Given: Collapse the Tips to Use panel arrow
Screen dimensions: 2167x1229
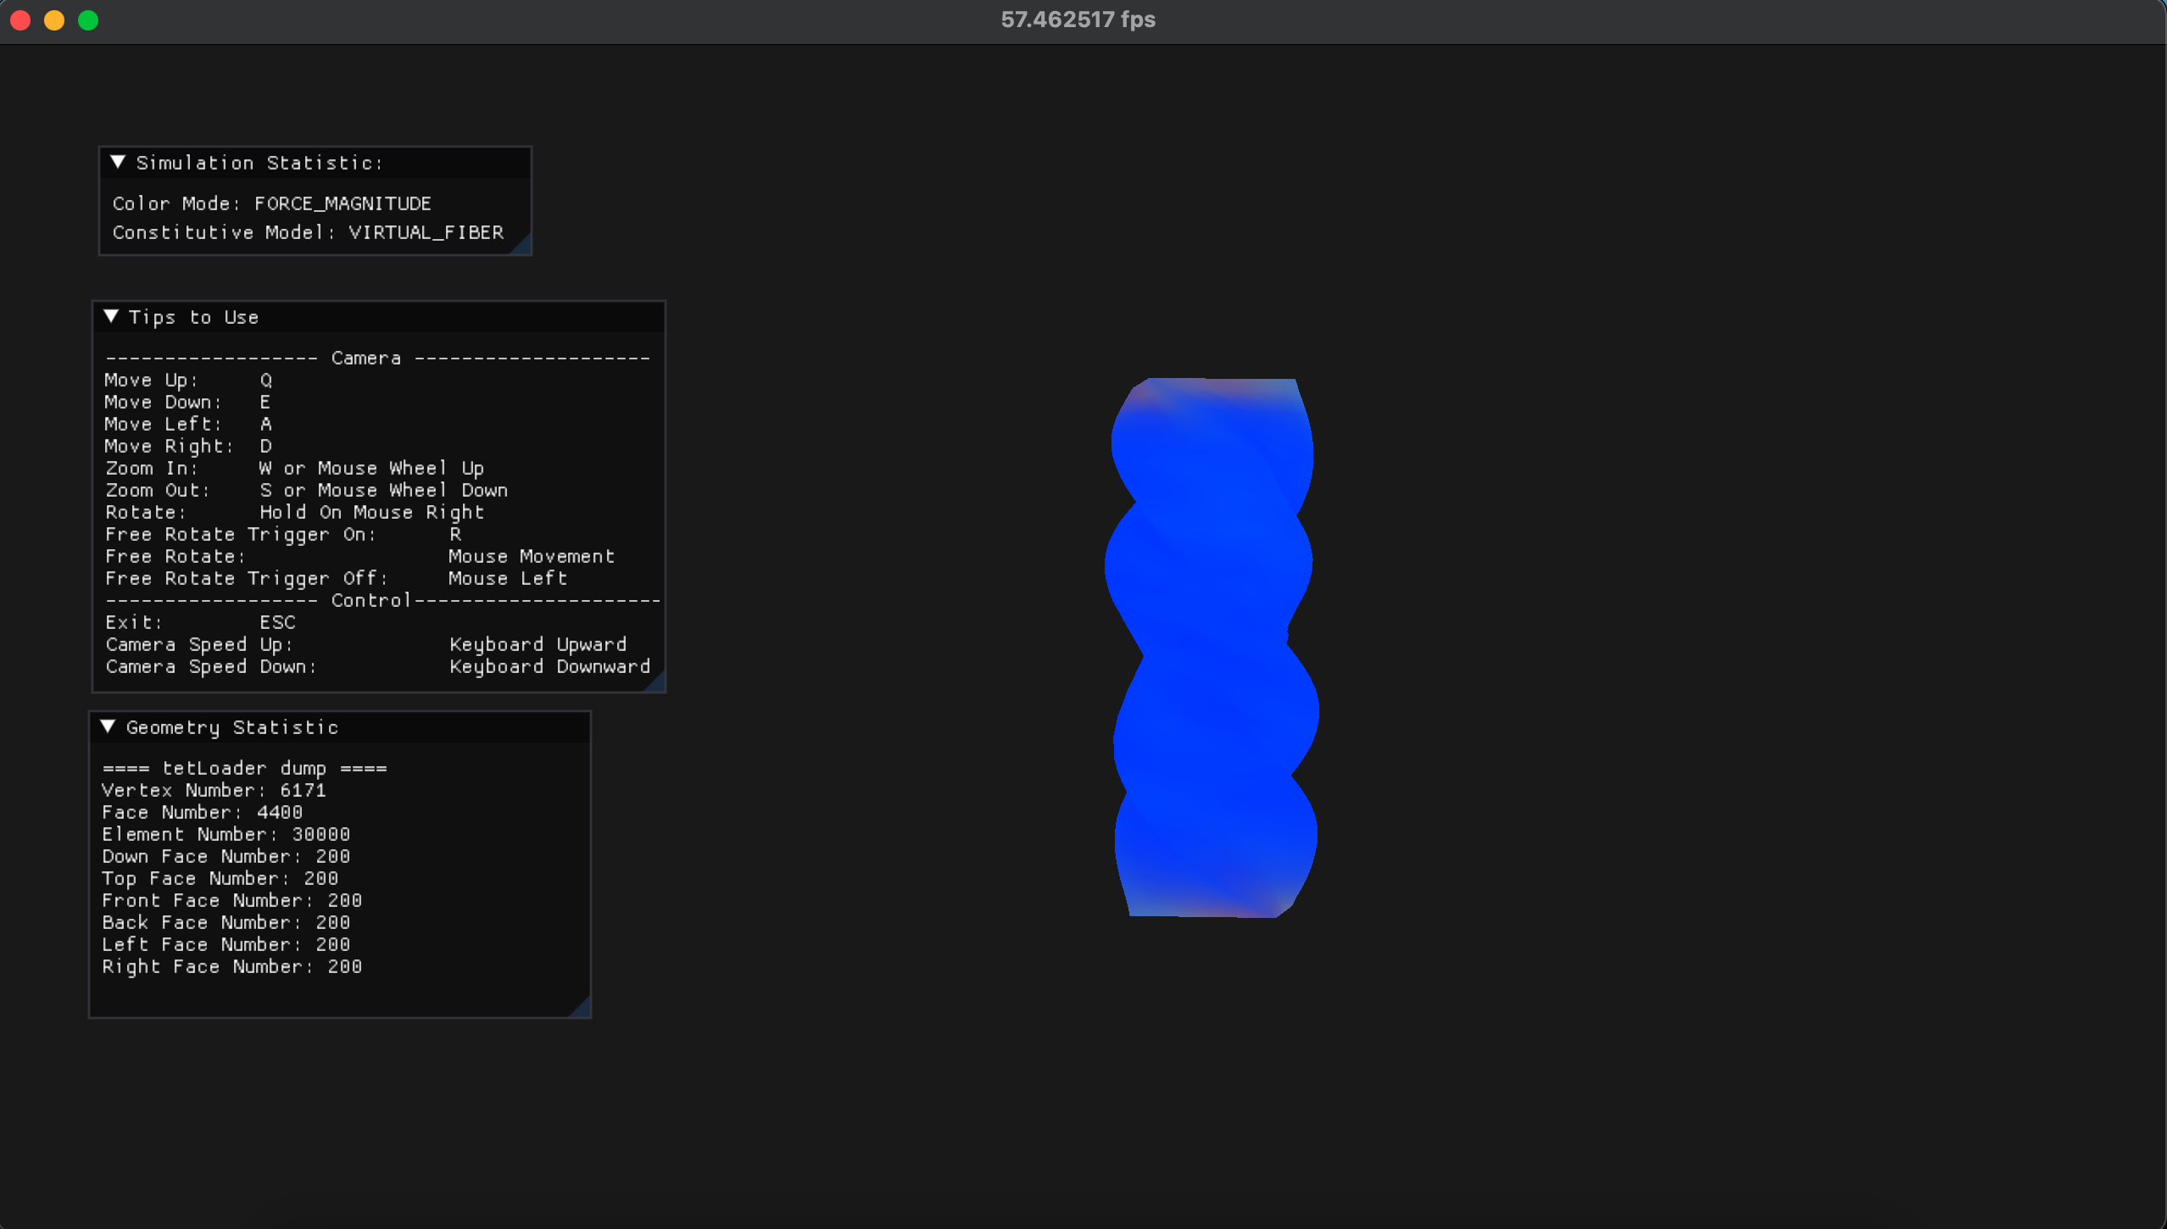Looking at the screenshot, I should tap(111, 316).
